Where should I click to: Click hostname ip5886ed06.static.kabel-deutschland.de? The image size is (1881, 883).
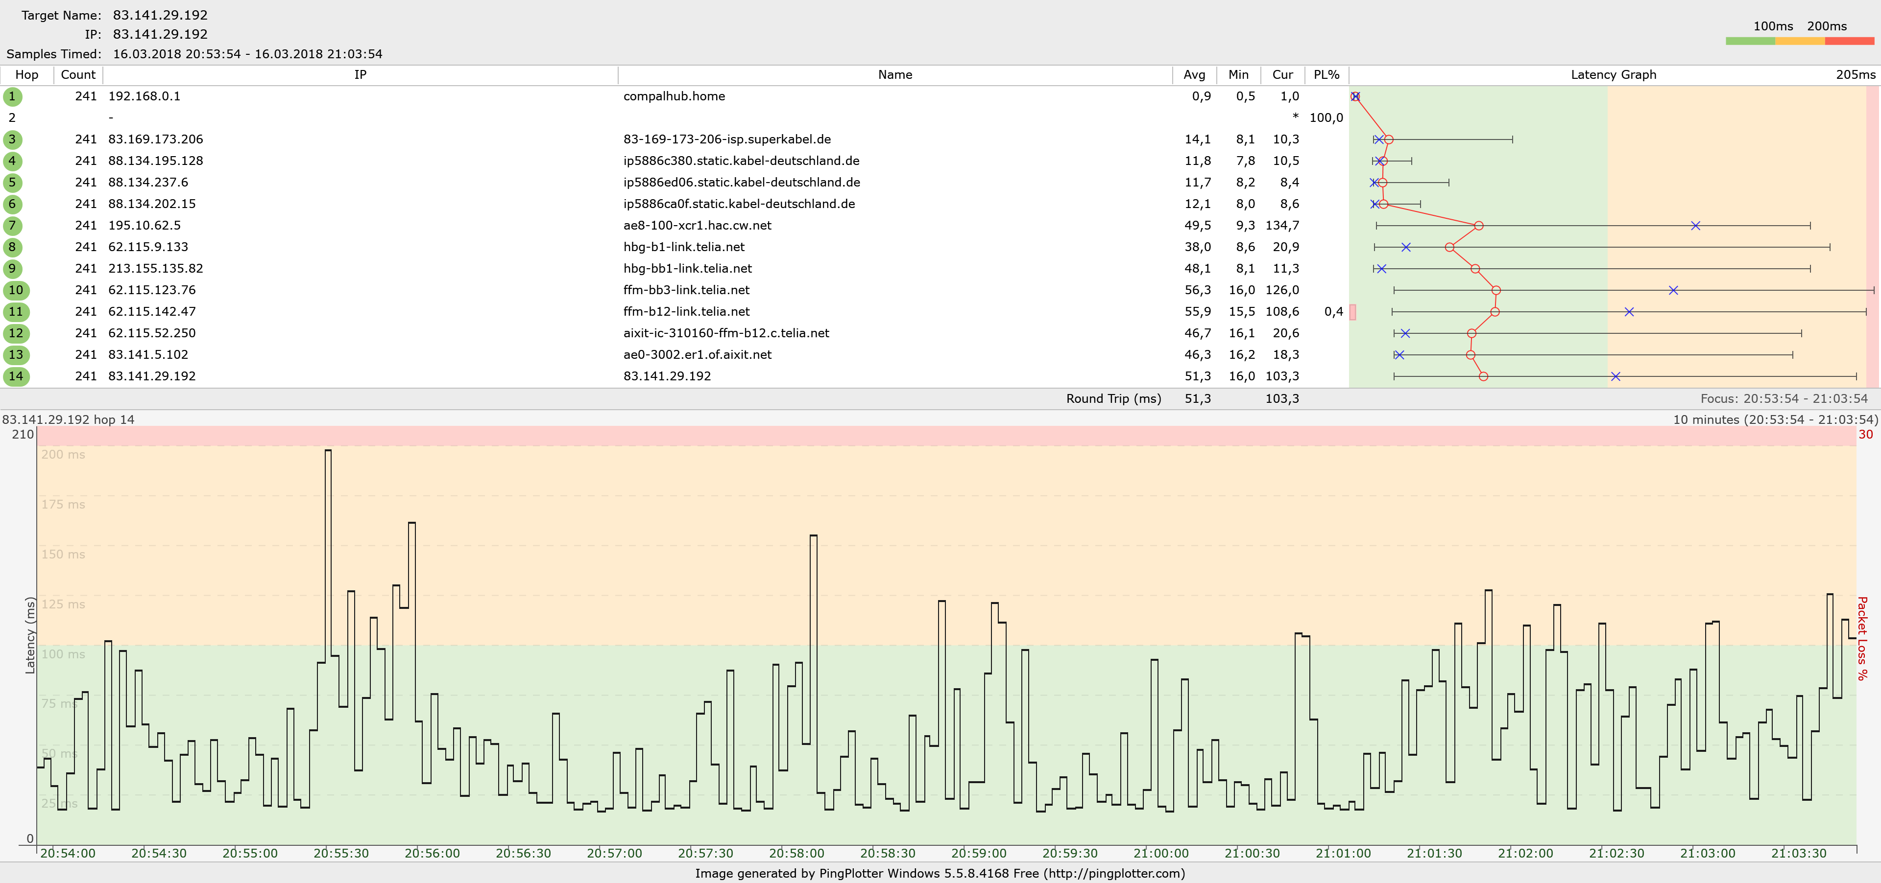tap(742, 183)
